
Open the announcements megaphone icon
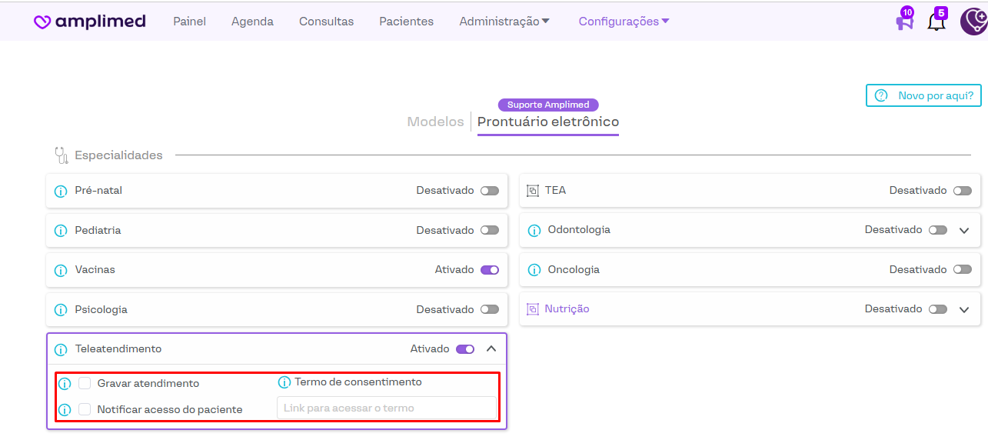tap(904, 21)
